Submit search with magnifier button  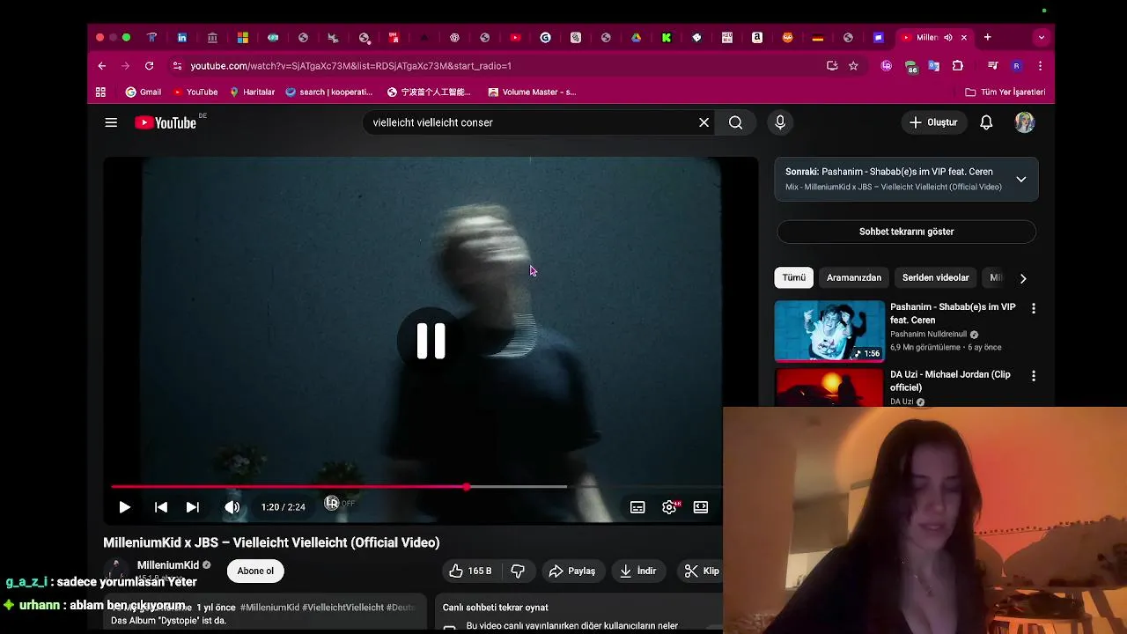736,122
